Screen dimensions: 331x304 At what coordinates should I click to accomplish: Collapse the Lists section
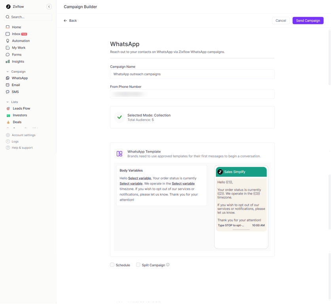[7, 102]
